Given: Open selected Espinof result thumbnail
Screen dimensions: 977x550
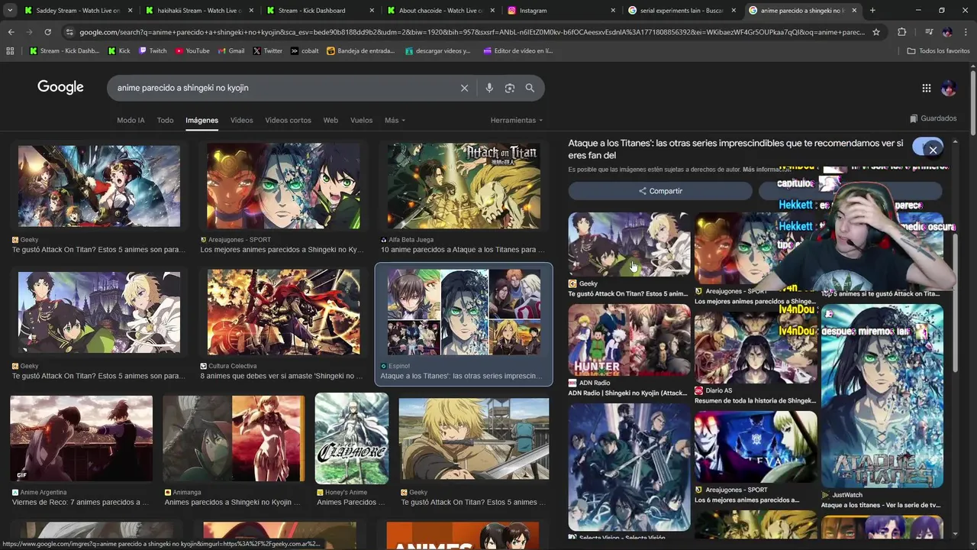Looking at the screenshot, I should coord(463,312).
